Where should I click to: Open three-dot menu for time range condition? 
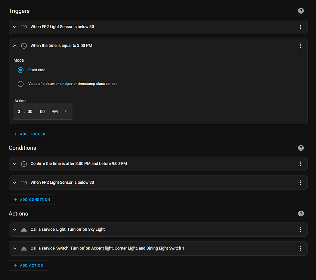[x=301, y=164]
